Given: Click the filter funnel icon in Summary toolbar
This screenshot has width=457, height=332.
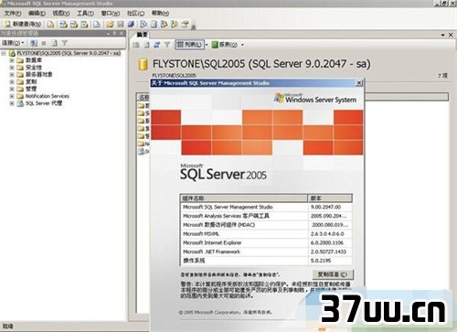Looking at the screenshot, I should (167, 45).
